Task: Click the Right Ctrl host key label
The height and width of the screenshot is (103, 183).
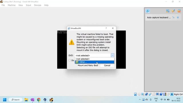Action: click(178, 94)
